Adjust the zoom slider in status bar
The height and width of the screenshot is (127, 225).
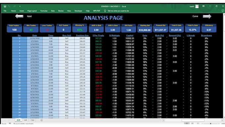click(210, 124)
